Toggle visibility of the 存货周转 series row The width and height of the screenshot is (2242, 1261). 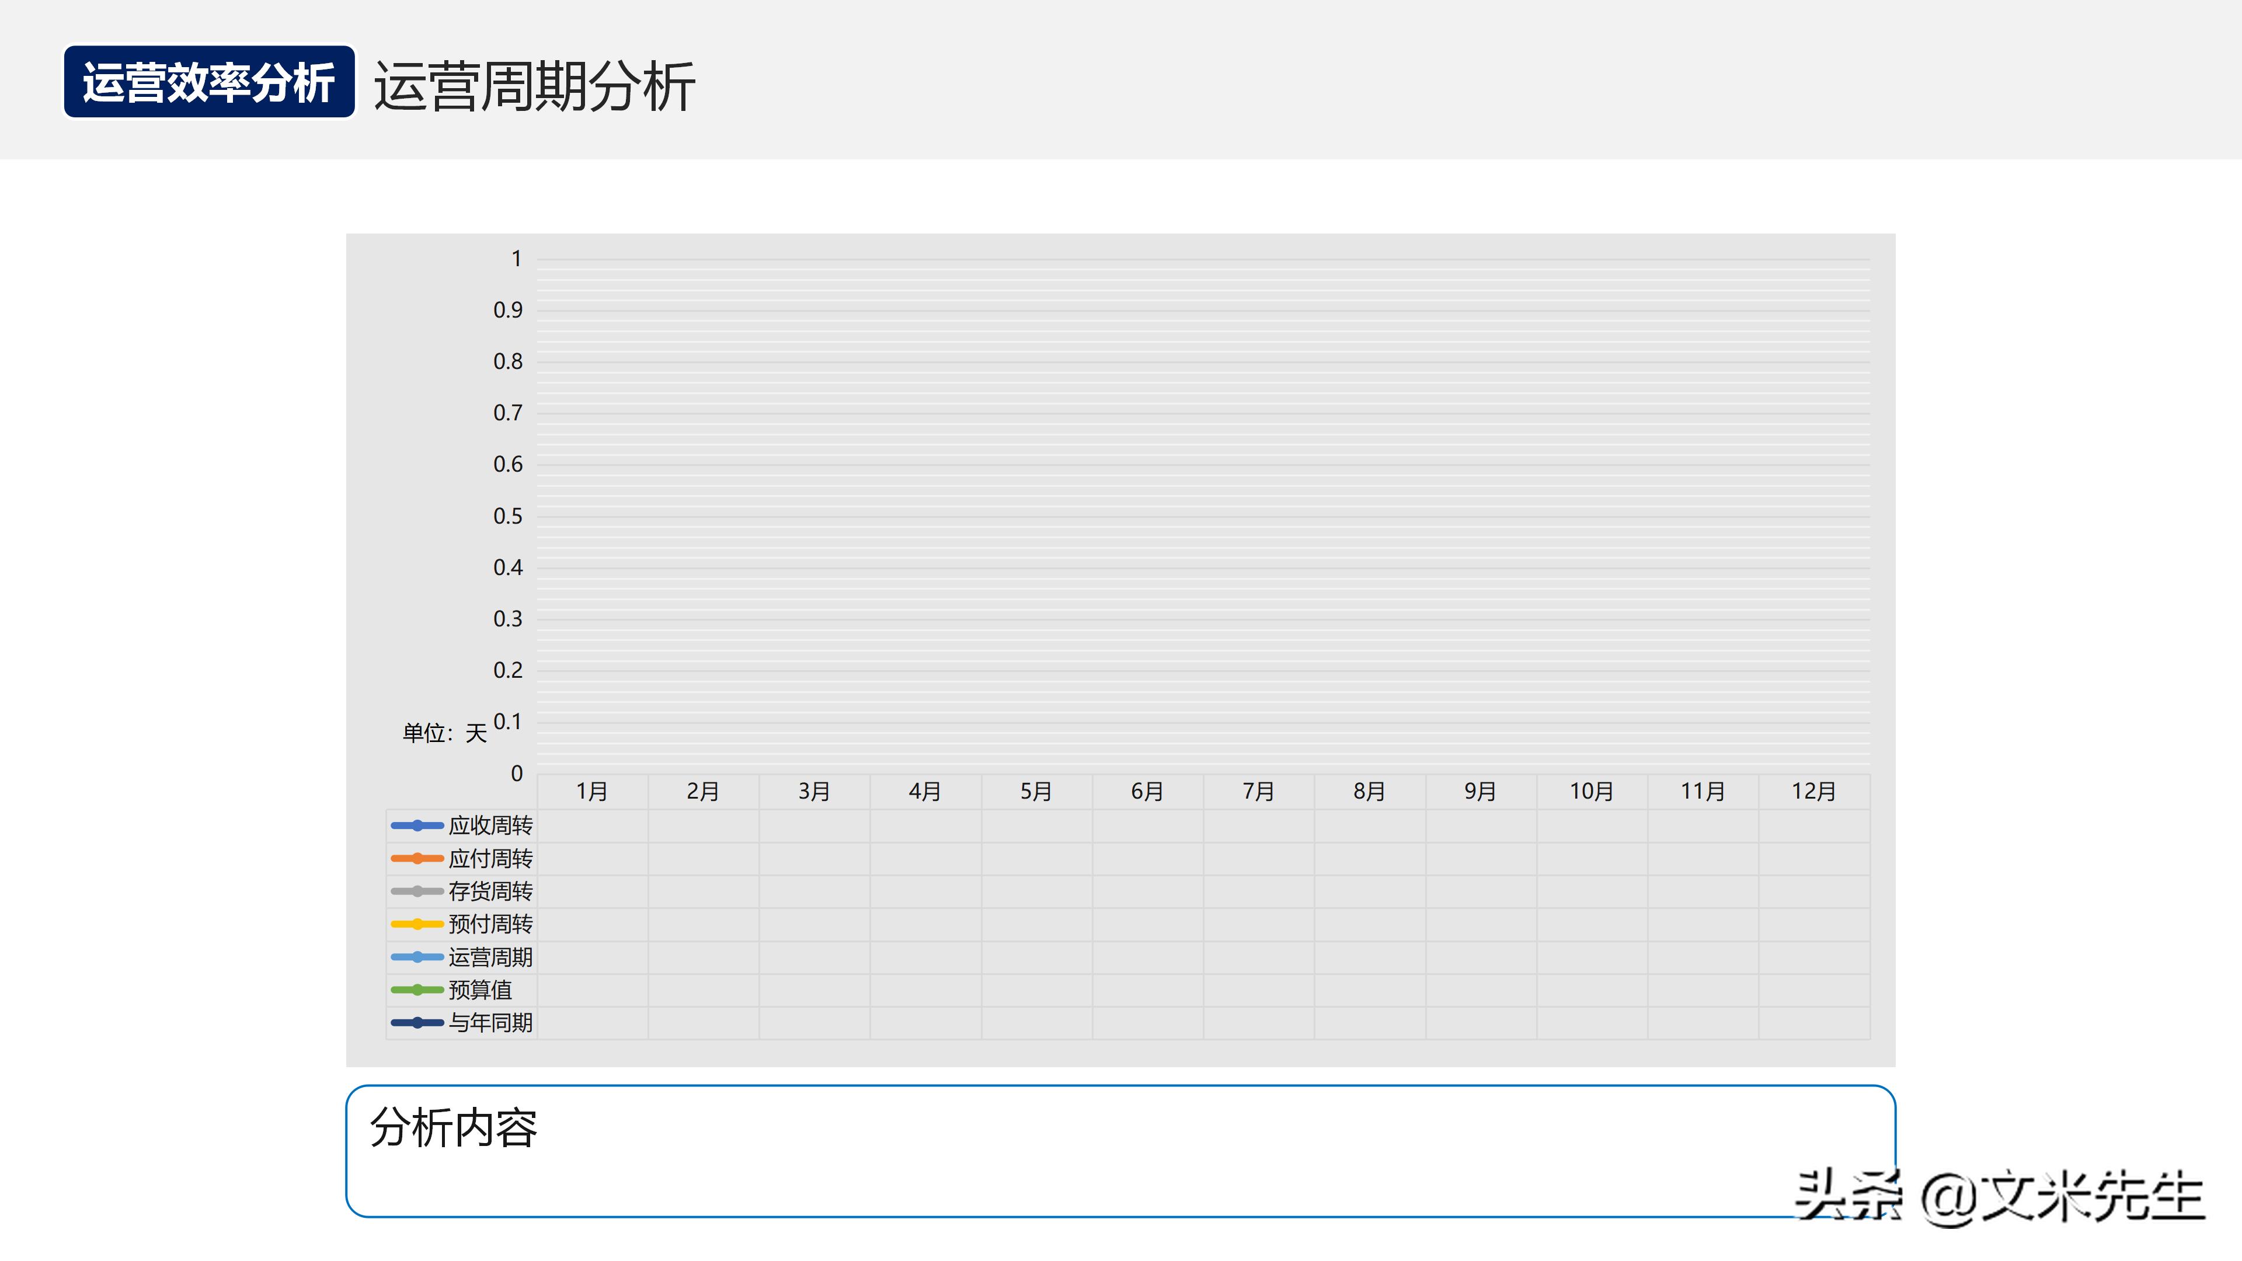491,891
